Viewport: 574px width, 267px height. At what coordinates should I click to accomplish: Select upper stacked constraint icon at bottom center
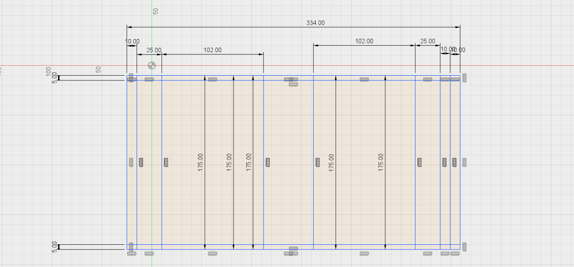tap(293, 249)
